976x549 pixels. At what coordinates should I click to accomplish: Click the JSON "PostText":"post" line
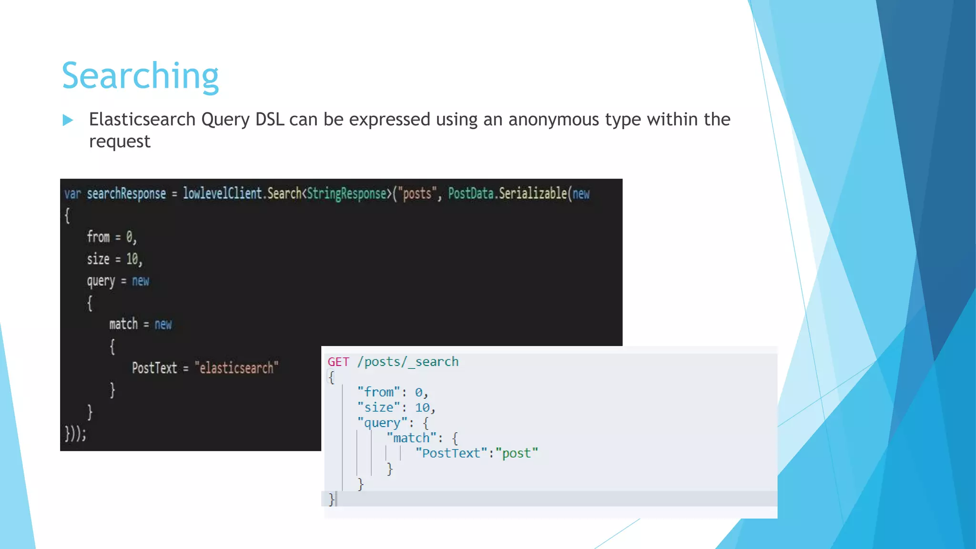[477, 453]
